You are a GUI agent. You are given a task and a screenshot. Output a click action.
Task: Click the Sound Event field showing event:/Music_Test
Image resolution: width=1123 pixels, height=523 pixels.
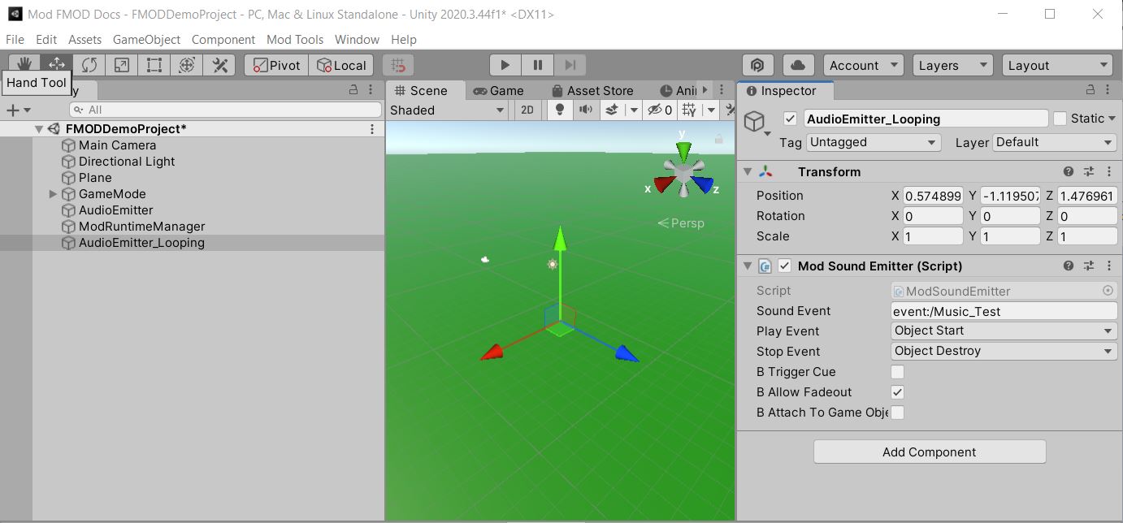tap(1004, 310)
